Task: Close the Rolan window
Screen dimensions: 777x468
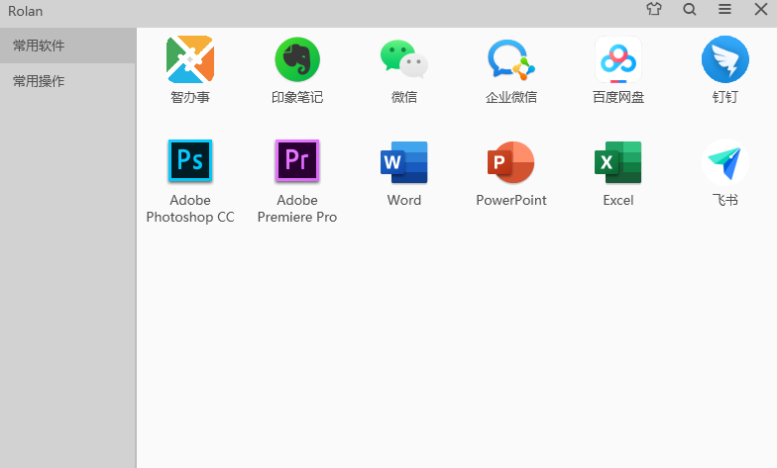Action: [761, 9]
